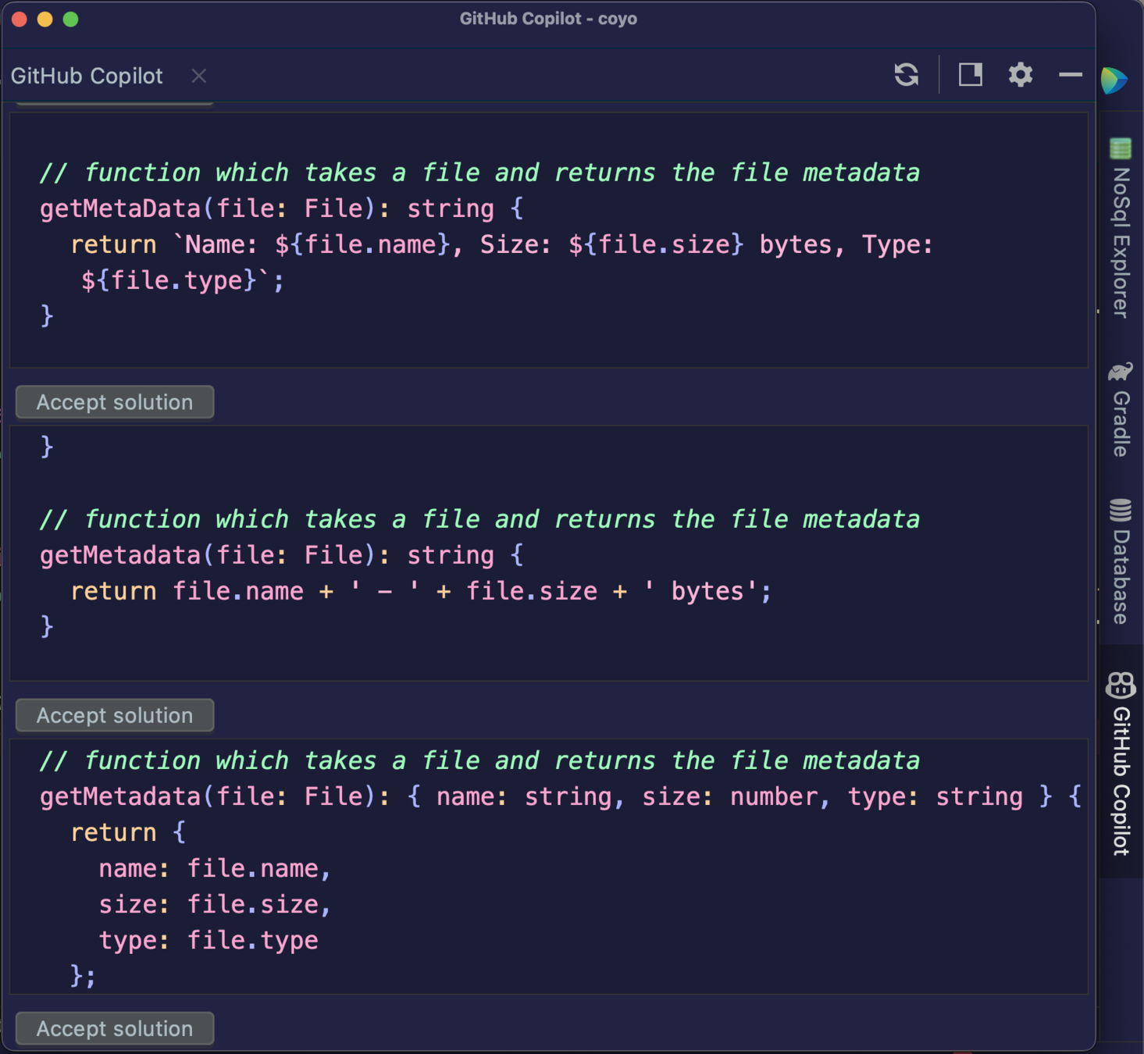Refresh the Copilot solutions list
This screenshot has height=1054, width=1144.
click(x=906, y=75)
